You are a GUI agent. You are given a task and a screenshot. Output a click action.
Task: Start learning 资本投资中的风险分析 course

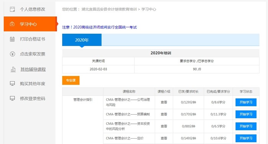[246, 126]
